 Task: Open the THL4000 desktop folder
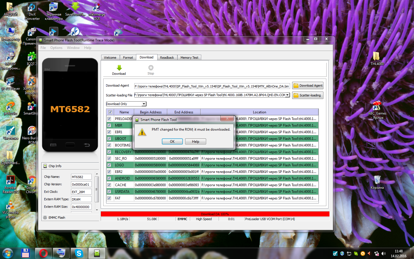click(377, 57)
